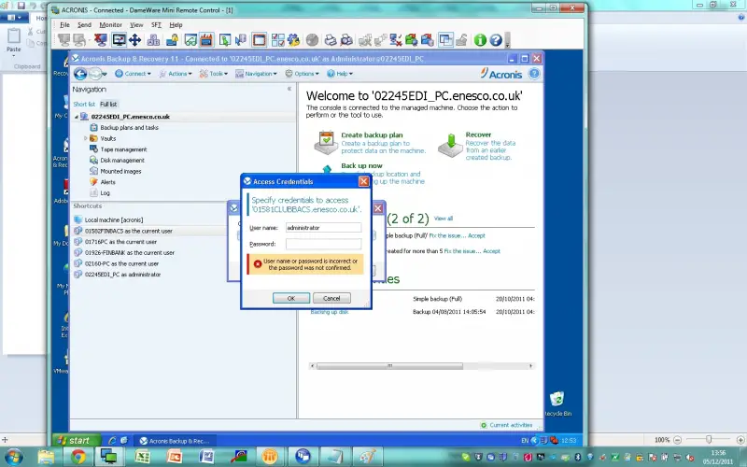Screen dimensions: 747x467
Task: Select Disk management in navigation tree
Action: [122, 161]
